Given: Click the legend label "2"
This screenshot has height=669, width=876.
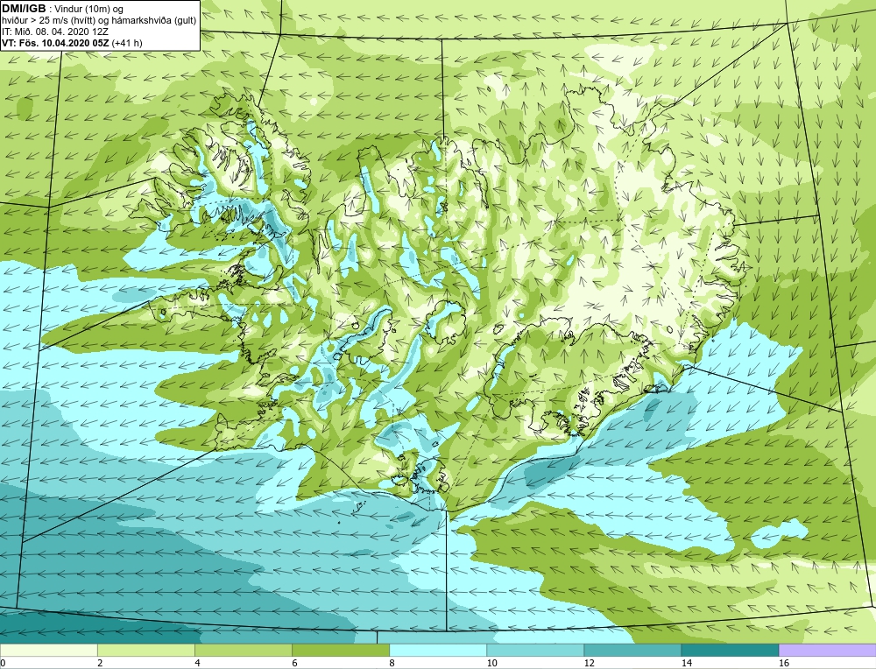Looking at the screenshot, I should tap(100, 663).
